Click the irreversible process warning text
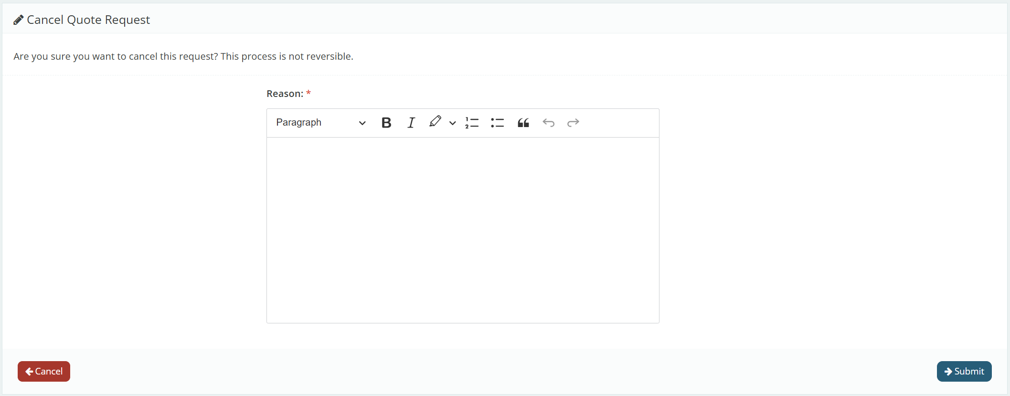The image size is (1010, 396). pos(183,56)
